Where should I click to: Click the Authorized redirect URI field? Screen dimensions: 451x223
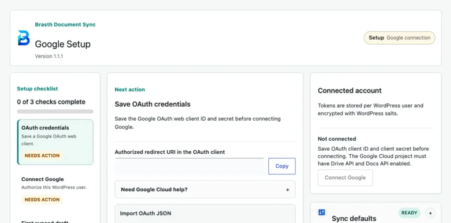click(189, 166)
